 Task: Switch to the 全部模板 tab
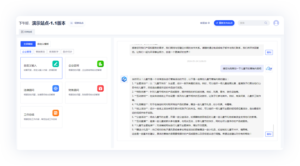(x=28, y=44)
